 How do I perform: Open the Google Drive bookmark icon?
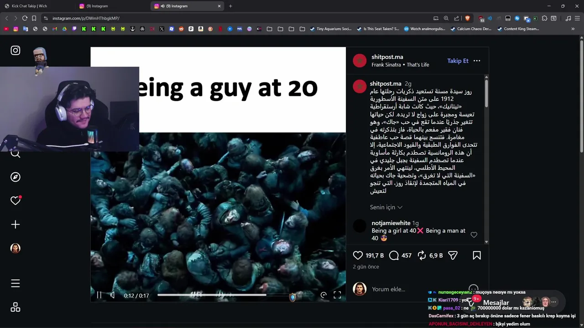[x=64, y=29]
